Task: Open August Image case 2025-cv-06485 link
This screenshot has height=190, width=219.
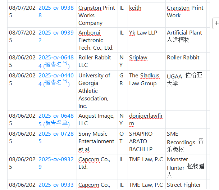Action: point(56,120)
